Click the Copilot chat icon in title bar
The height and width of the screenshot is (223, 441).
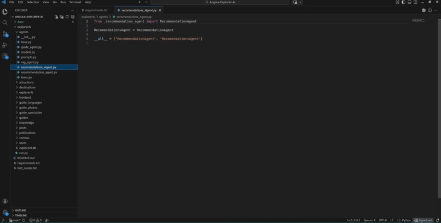point(295,2)
